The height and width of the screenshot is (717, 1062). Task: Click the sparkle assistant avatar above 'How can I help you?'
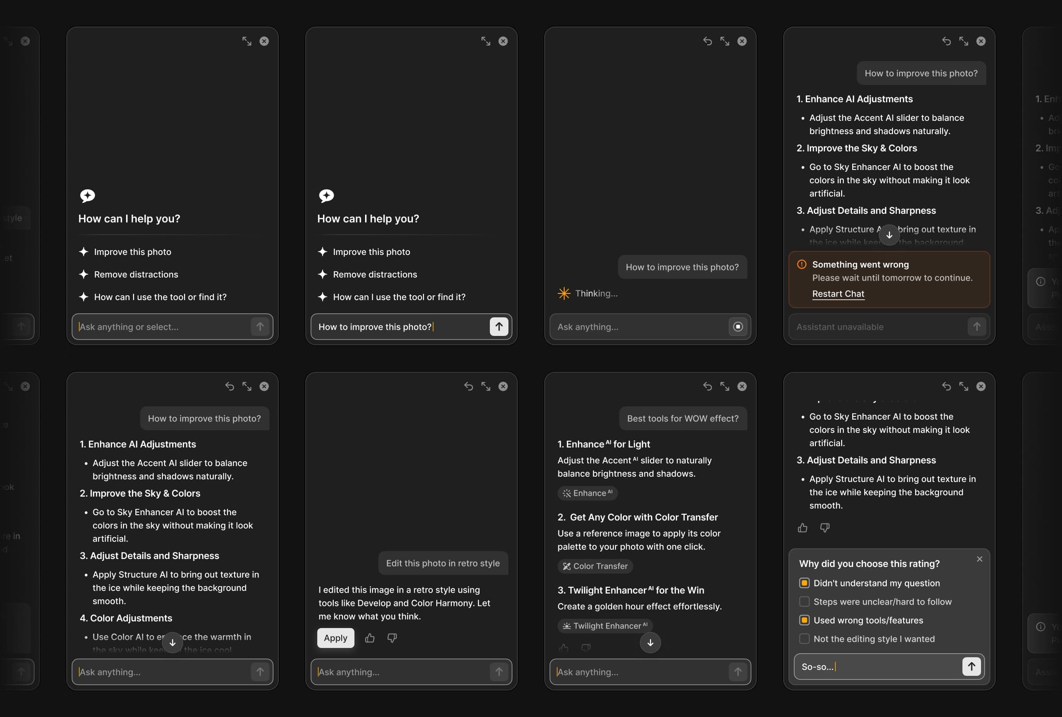click(87, 196)
